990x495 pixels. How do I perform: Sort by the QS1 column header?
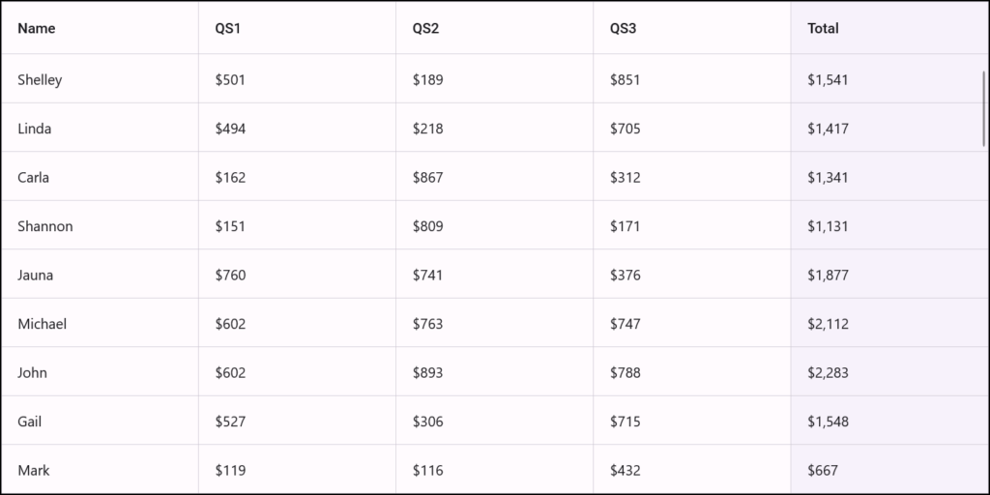coord(228,28)
